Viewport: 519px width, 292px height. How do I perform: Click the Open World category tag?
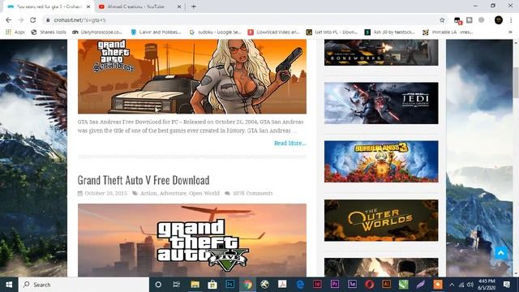pos(204,193)
